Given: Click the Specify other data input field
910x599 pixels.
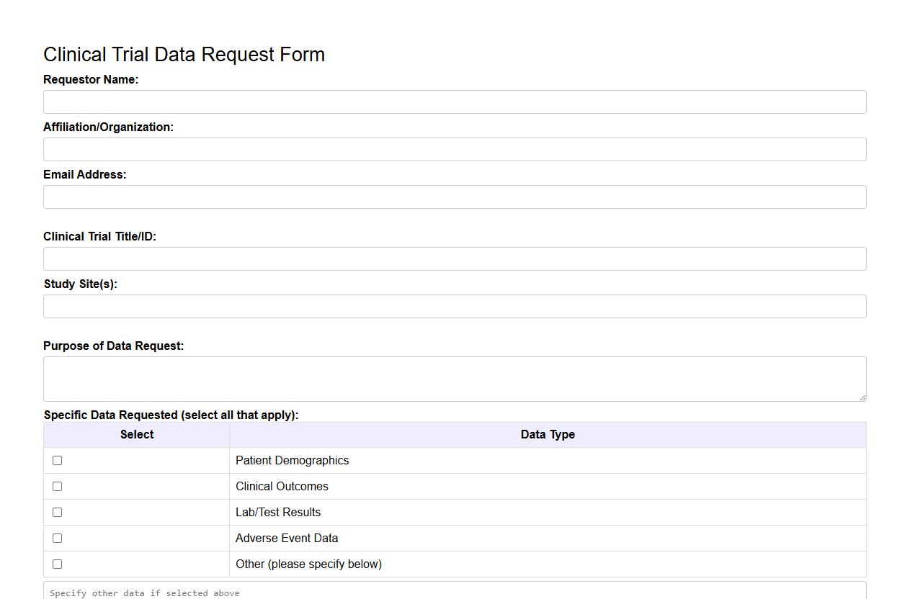Looking at the screenshot, I should coord(455,592).
